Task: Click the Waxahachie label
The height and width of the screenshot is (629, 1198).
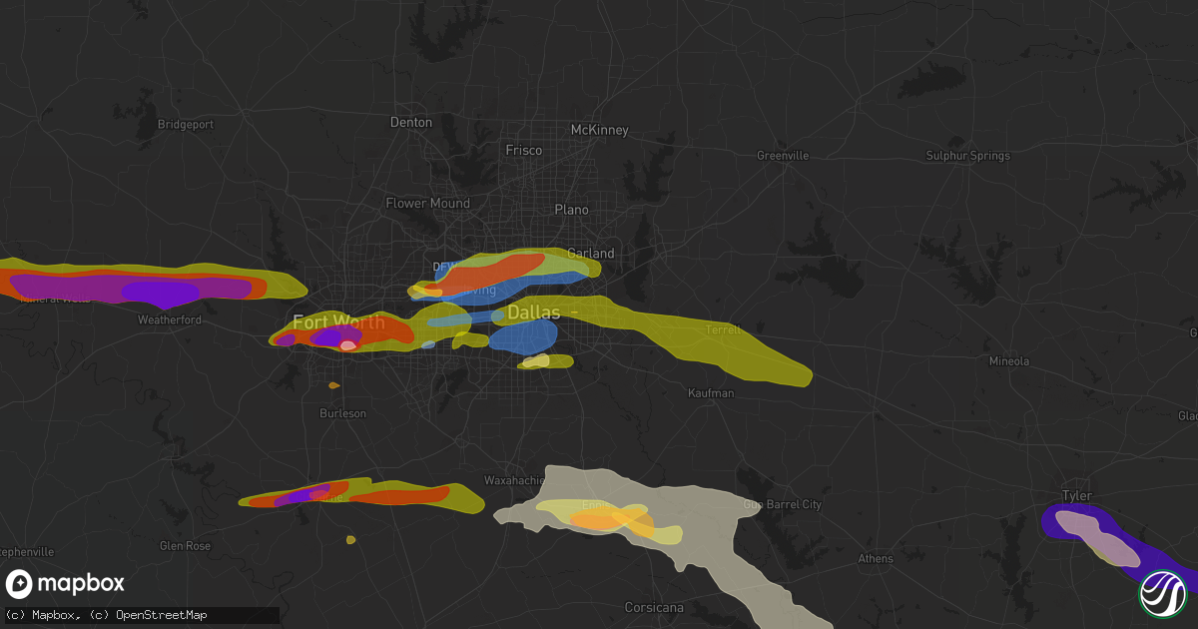Action: pyautogui.click(x=514, y=480)
